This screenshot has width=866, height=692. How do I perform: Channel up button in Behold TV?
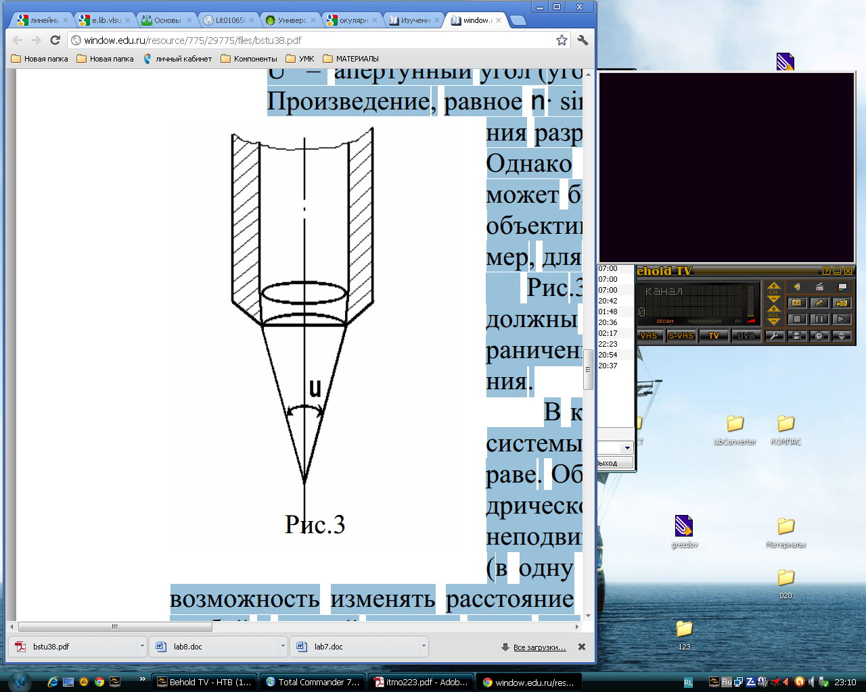[x=773, y=285]
